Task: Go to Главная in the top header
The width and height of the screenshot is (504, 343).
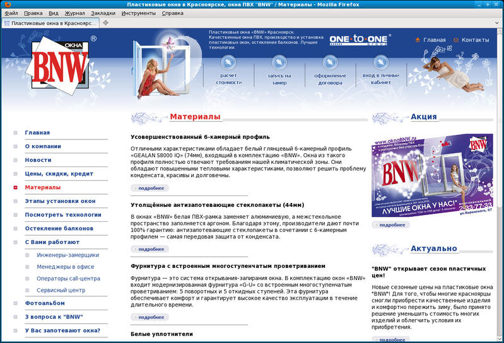Action: pyautogui.click(x=434, y=40)
